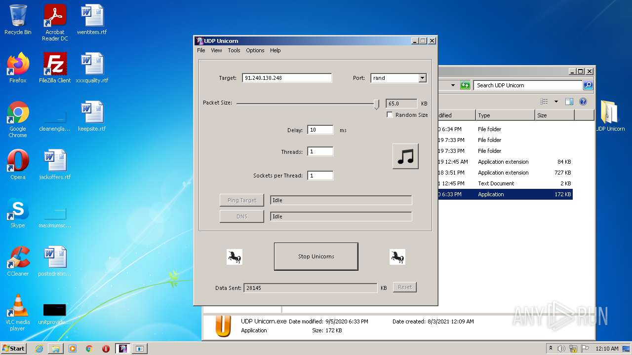632x355 pixels.
Task: Launch Google Chrome desktop shortcut
Action: click(x=18, y=119)
